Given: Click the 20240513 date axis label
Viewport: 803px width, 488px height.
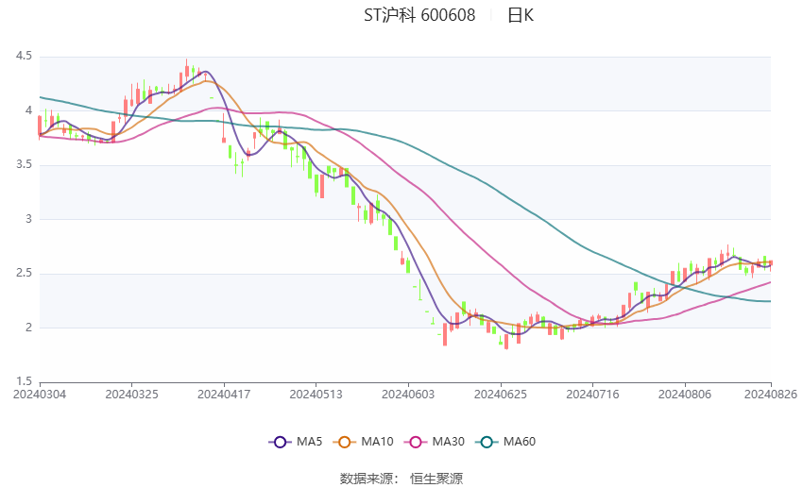Looking at the screenshot, I should (x=316, y=395).
